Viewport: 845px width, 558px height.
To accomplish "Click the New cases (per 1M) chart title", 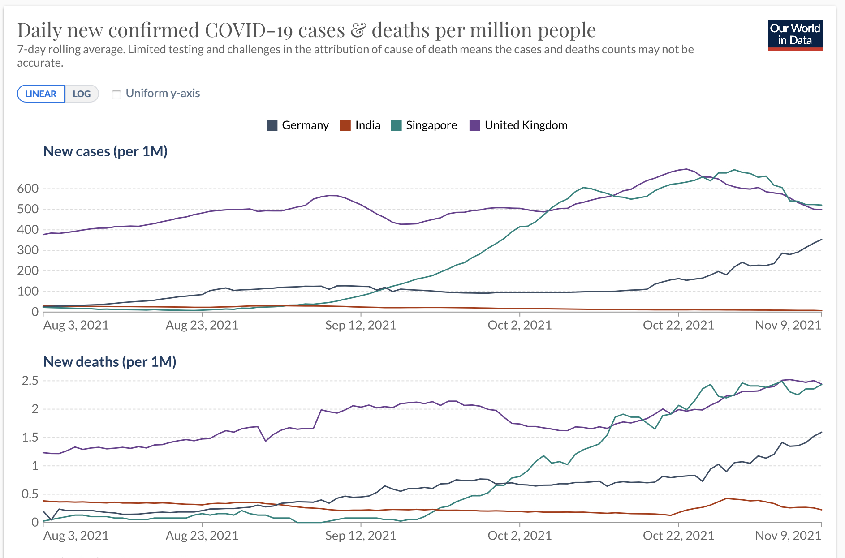I will [x=105, y=151].
